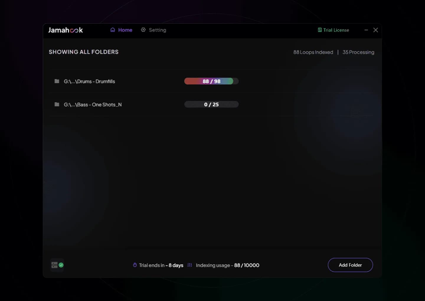The image size is (425, 301).
Task: Click the 0 / 25 progress bar
Action: [x=211, y=104]
